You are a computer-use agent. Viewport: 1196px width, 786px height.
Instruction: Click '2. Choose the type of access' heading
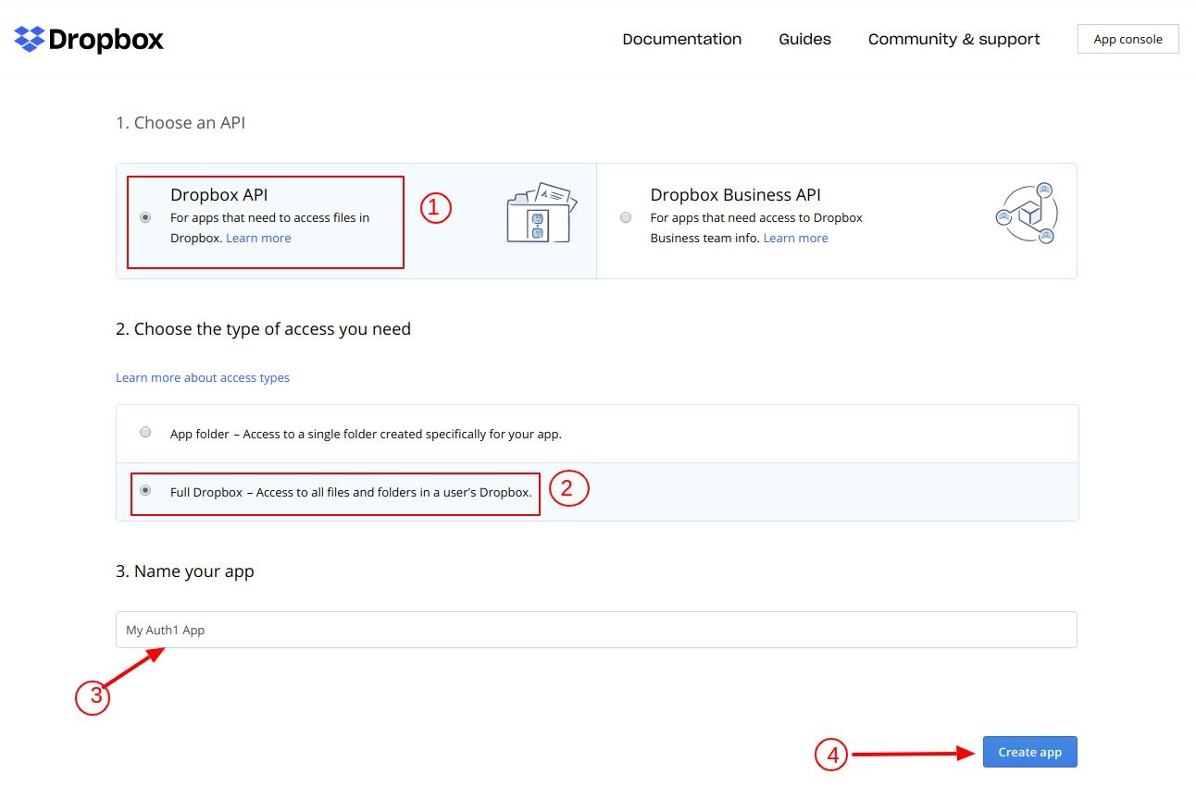pos(263,329)
